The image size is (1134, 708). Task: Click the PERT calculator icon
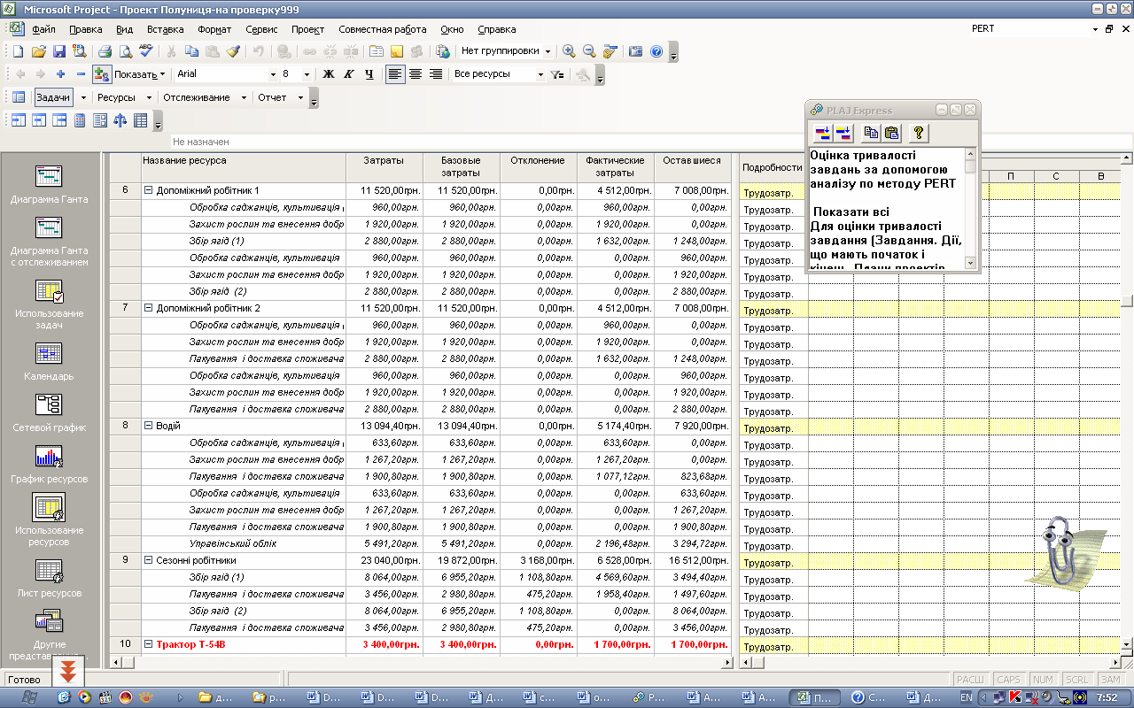pos(79,120)
